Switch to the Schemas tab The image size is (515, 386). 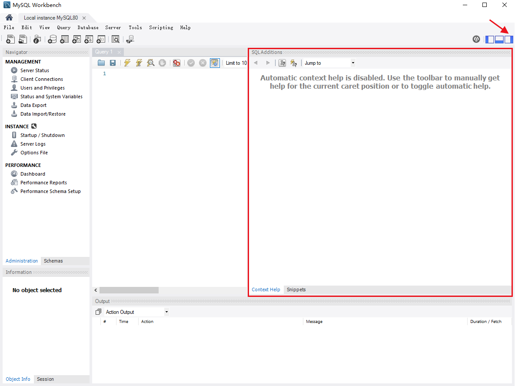coord(53,261)
